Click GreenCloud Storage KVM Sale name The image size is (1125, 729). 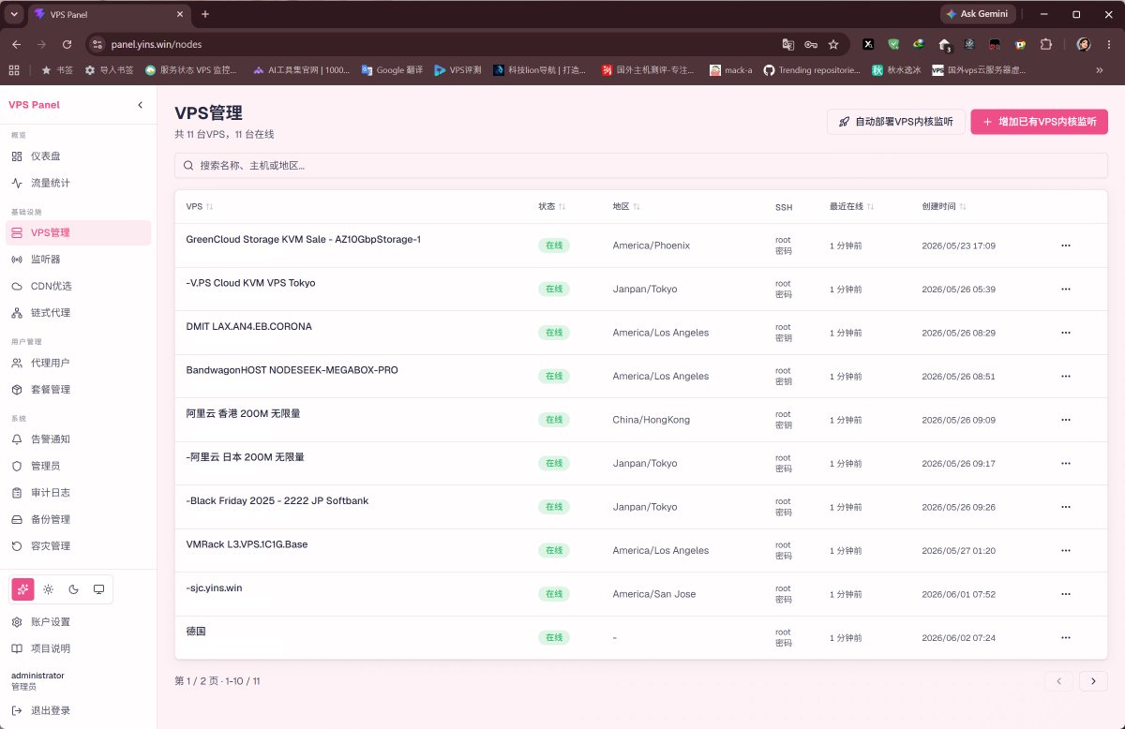(304, 240)
